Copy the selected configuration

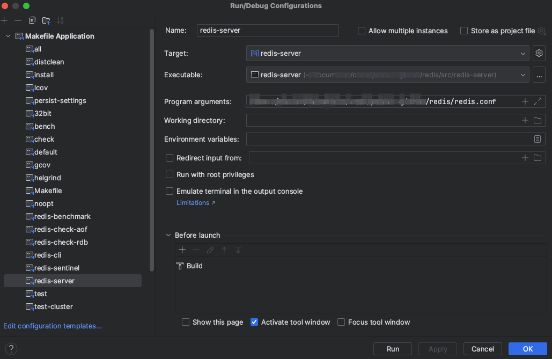[32, 20]
